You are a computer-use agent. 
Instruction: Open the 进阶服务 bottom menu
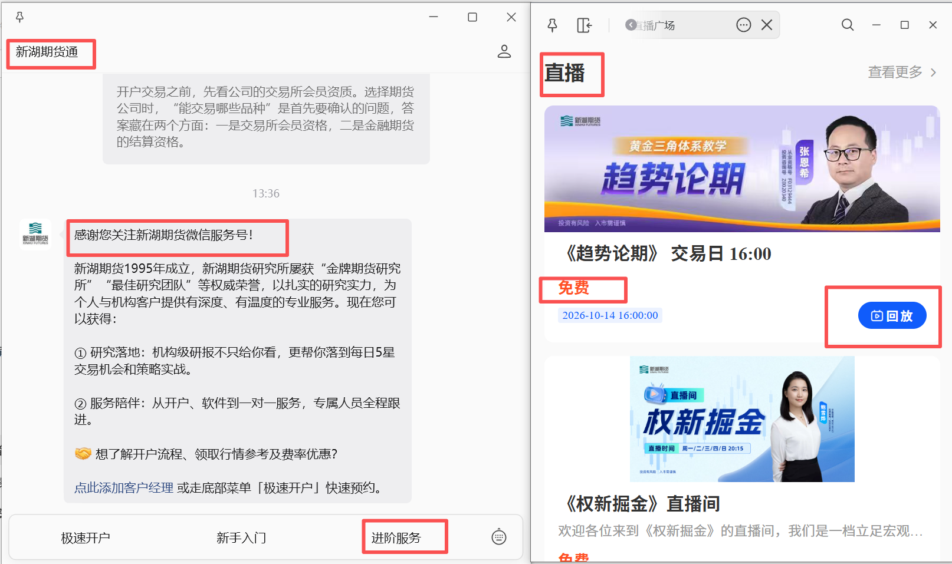[396, 537]
